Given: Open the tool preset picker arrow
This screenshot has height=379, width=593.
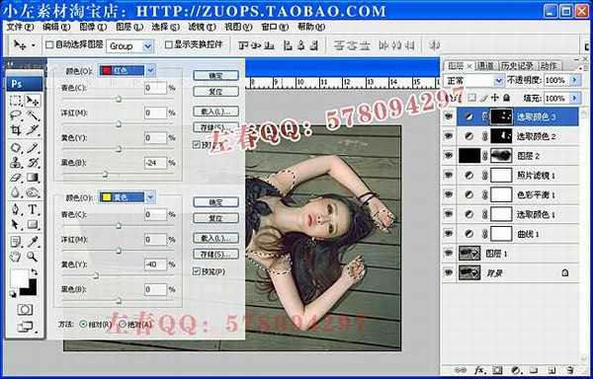Looking at the screenshot, I should point(34,45).
